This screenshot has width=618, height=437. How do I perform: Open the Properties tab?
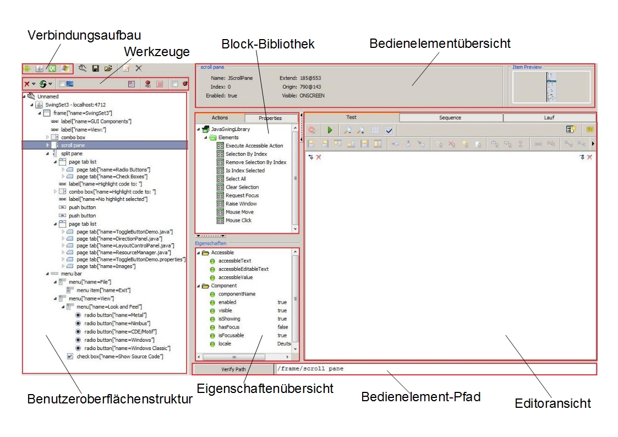tap(270, 118)
